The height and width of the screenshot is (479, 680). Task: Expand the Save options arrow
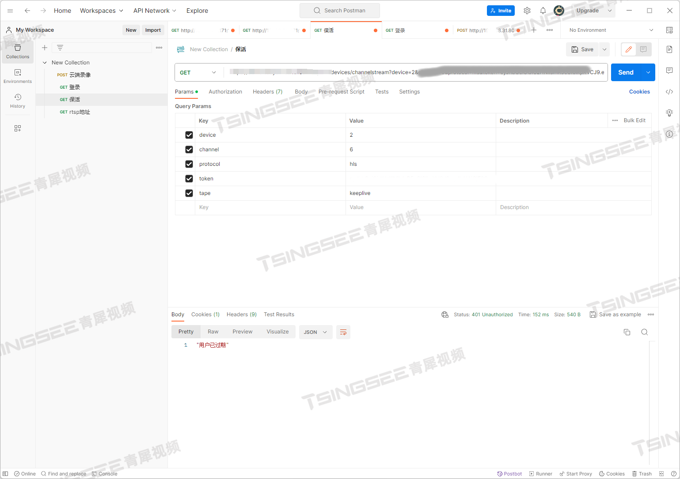click(604, 49)
